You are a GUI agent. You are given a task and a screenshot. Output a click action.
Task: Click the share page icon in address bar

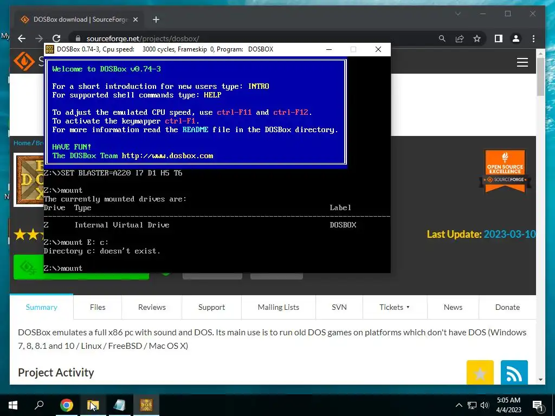pyautogui.click(x=460, y=38)
